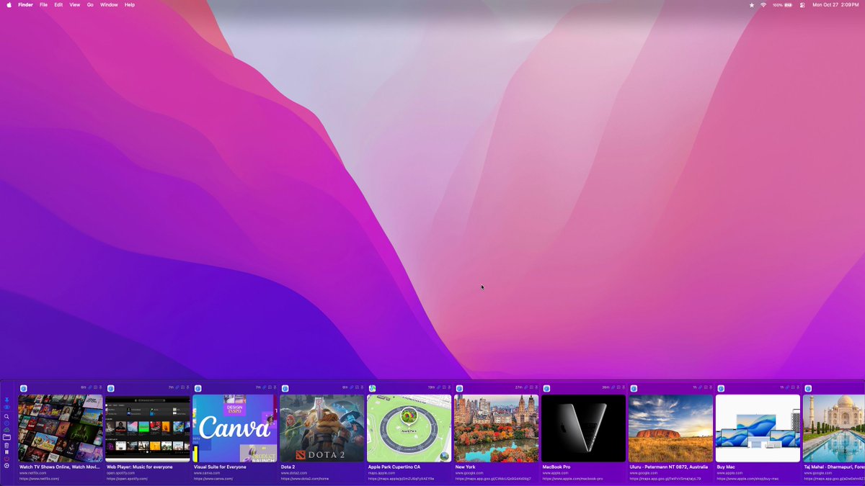Click the square preview icon on Uluru card
Image resolution: width=865 pixels, height=486 pixels.
[706, 387]
